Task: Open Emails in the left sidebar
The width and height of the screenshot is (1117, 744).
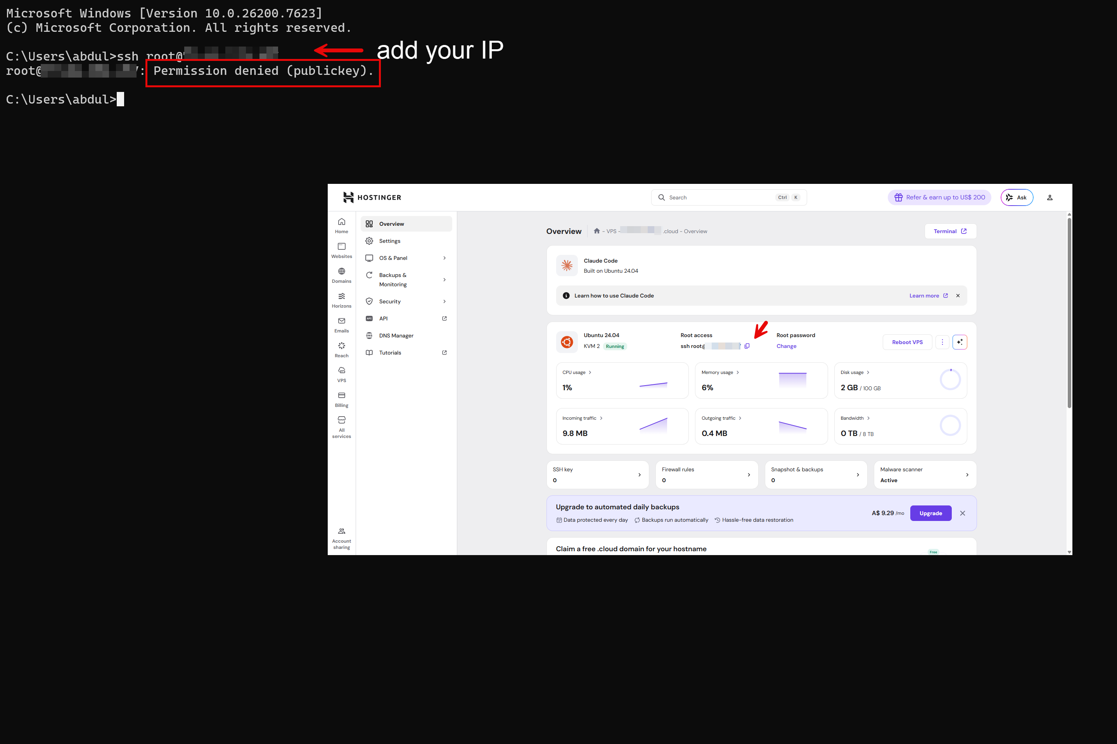Action: coord(342,325)
